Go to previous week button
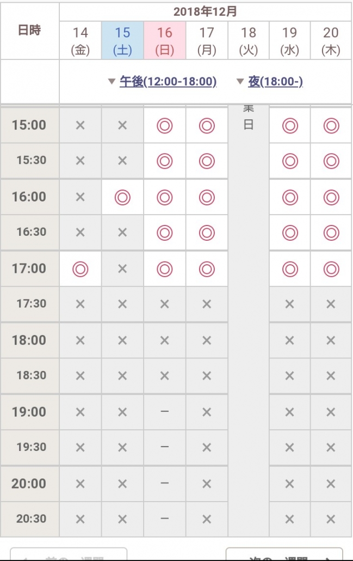 pos(69,554)
